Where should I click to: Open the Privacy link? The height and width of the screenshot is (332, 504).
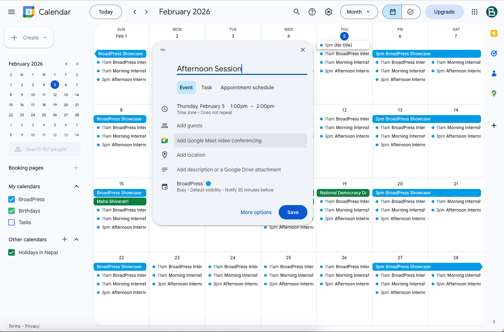[32, 326]
